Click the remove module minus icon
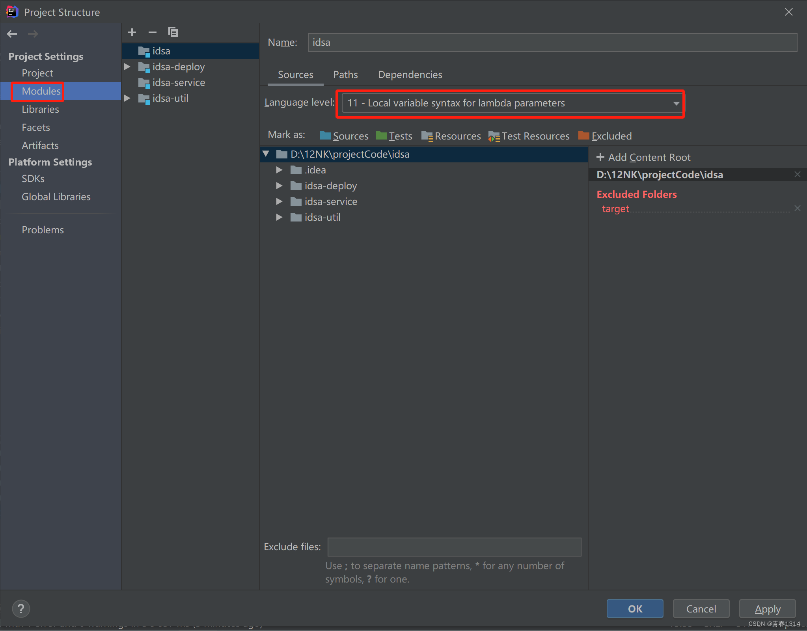This screenshot has width=807, height=631. (153, 32)
